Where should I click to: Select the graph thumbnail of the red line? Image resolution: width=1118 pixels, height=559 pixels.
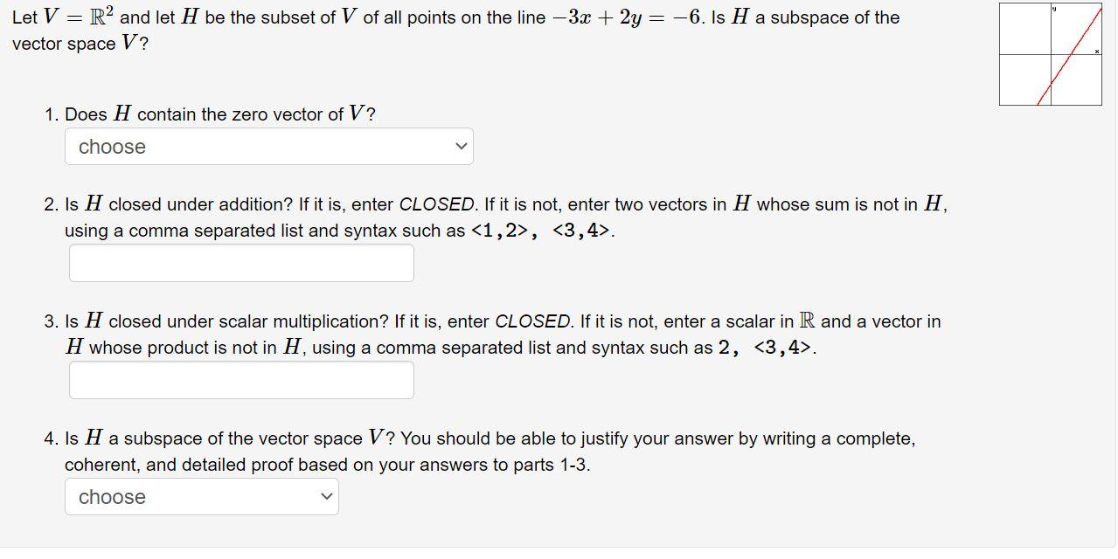(1049, 54)
